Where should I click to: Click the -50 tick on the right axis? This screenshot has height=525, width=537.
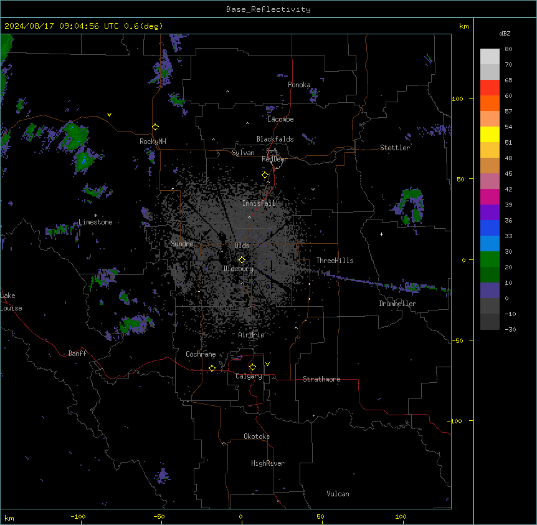click(x=457, y=340)
